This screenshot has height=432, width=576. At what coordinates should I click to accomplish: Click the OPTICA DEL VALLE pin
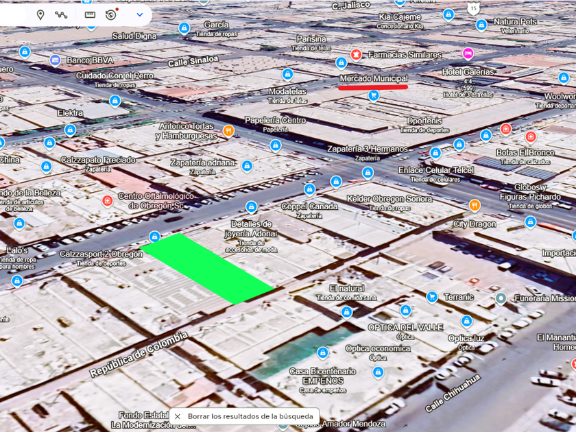405,311
